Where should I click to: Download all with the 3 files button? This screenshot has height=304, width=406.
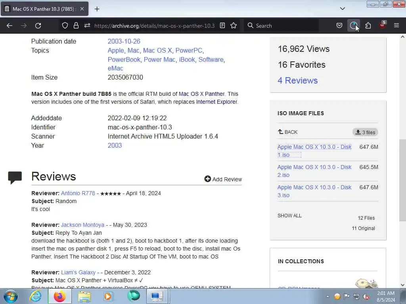(365, 132)
